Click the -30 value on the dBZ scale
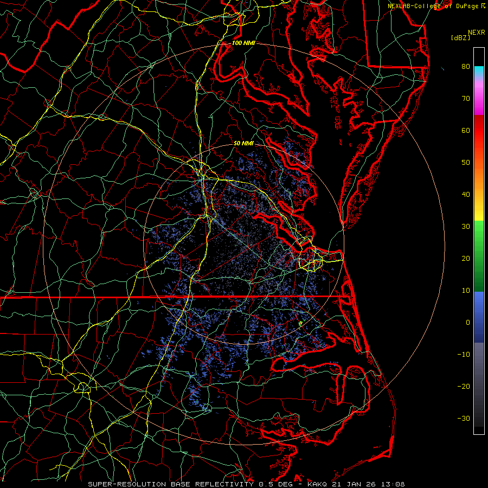Screen dimensions: 488x488 [x=464, y=419]
